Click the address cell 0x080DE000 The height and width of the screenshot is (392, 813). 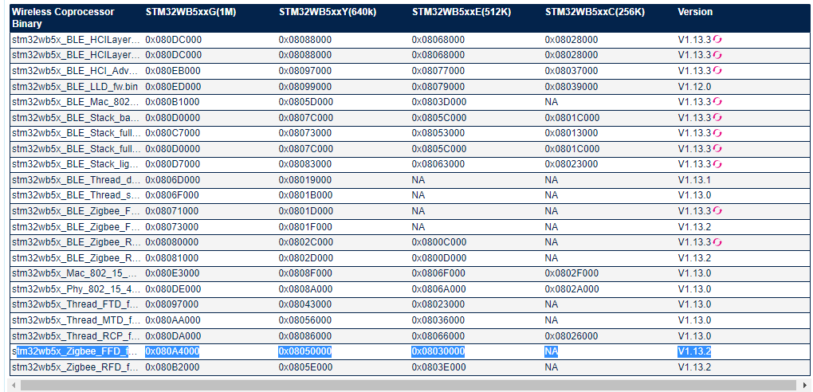click(173, 288)
